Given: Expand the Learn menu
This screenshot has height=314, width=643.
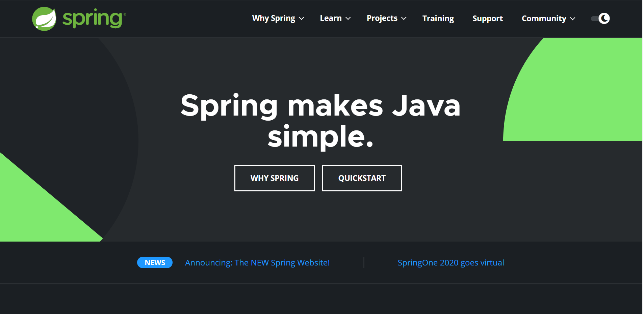Looking at the screenshot, I should [331, 18].
